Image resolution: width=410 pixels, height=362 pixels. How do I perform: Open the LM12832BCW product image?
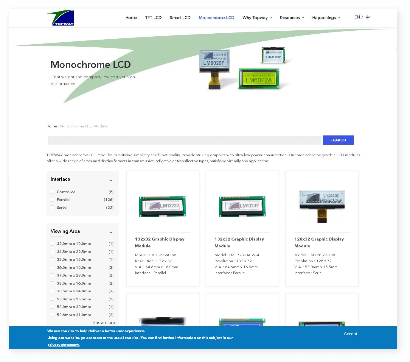point(322,206)
